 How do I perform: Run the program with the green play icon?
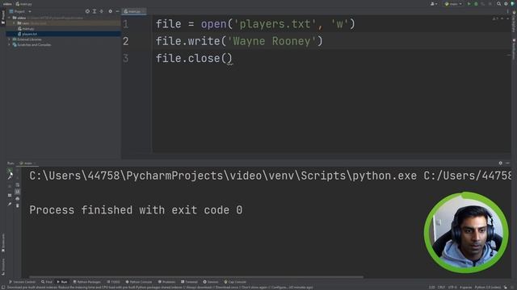tap(469, 4)
